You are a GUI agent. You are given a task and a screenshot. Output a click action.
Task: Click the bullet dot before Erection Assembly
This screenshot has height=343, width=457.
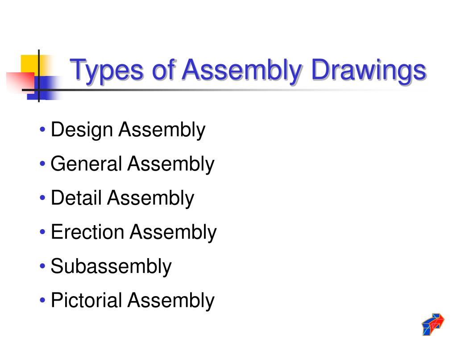42,232
